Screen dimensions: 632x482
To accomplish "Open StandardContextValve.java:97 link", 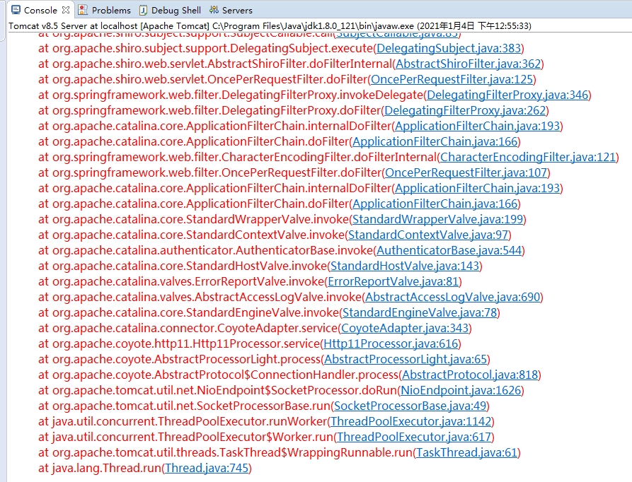I will pos(428,235).
